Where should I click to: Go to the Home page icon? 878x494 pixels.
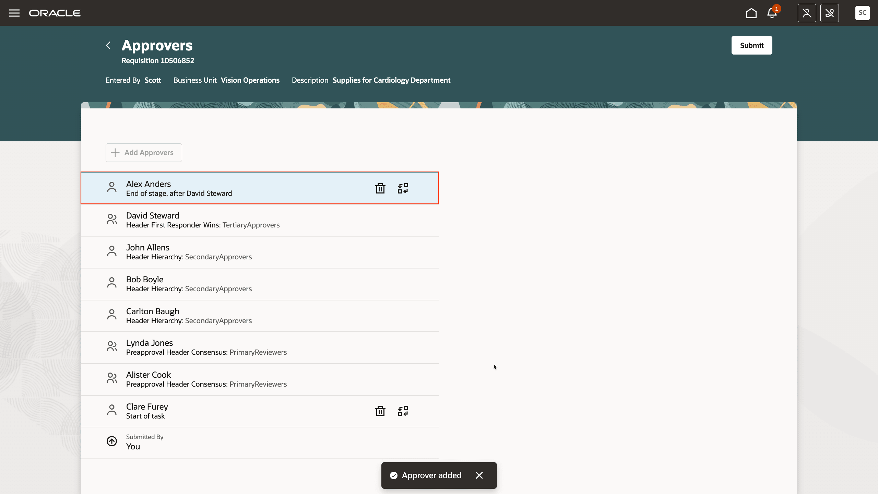(751, 13)
